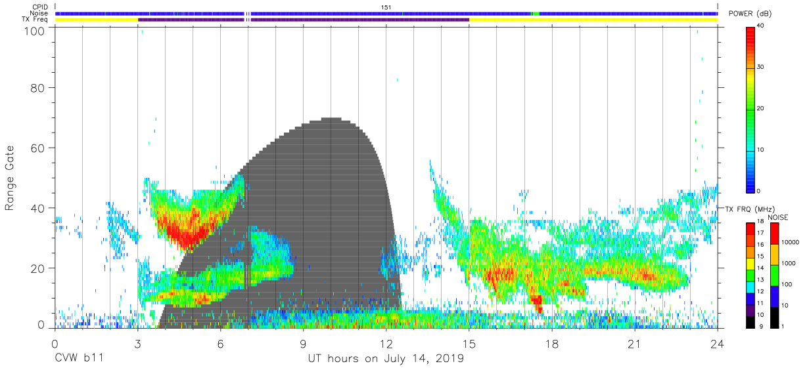Click the range gate axis '20' tick label
Image resolution: width=807 pixels, height=372 pixels.
[x=38, y=269]
